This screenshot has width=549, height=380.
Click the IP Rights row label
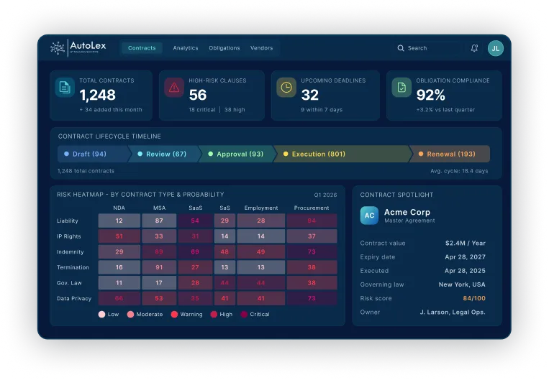(68, 236)
